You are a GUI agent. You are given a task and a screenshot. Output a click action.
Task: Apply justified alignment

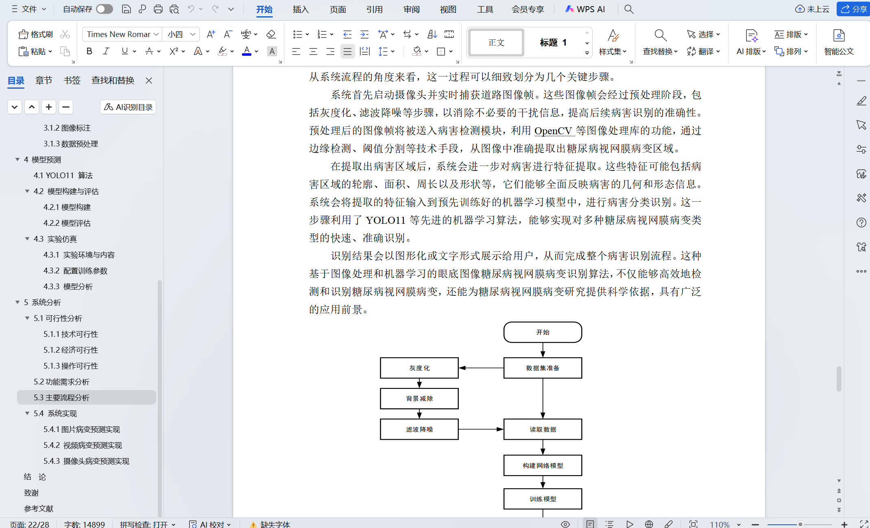[347, 51]
